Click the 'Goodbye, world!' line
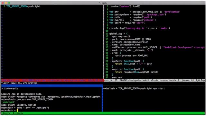 tap(19, 105)
